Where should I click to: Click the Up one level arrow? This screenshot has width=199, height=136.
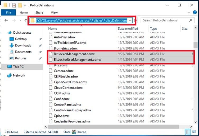[x=26, y=20]
